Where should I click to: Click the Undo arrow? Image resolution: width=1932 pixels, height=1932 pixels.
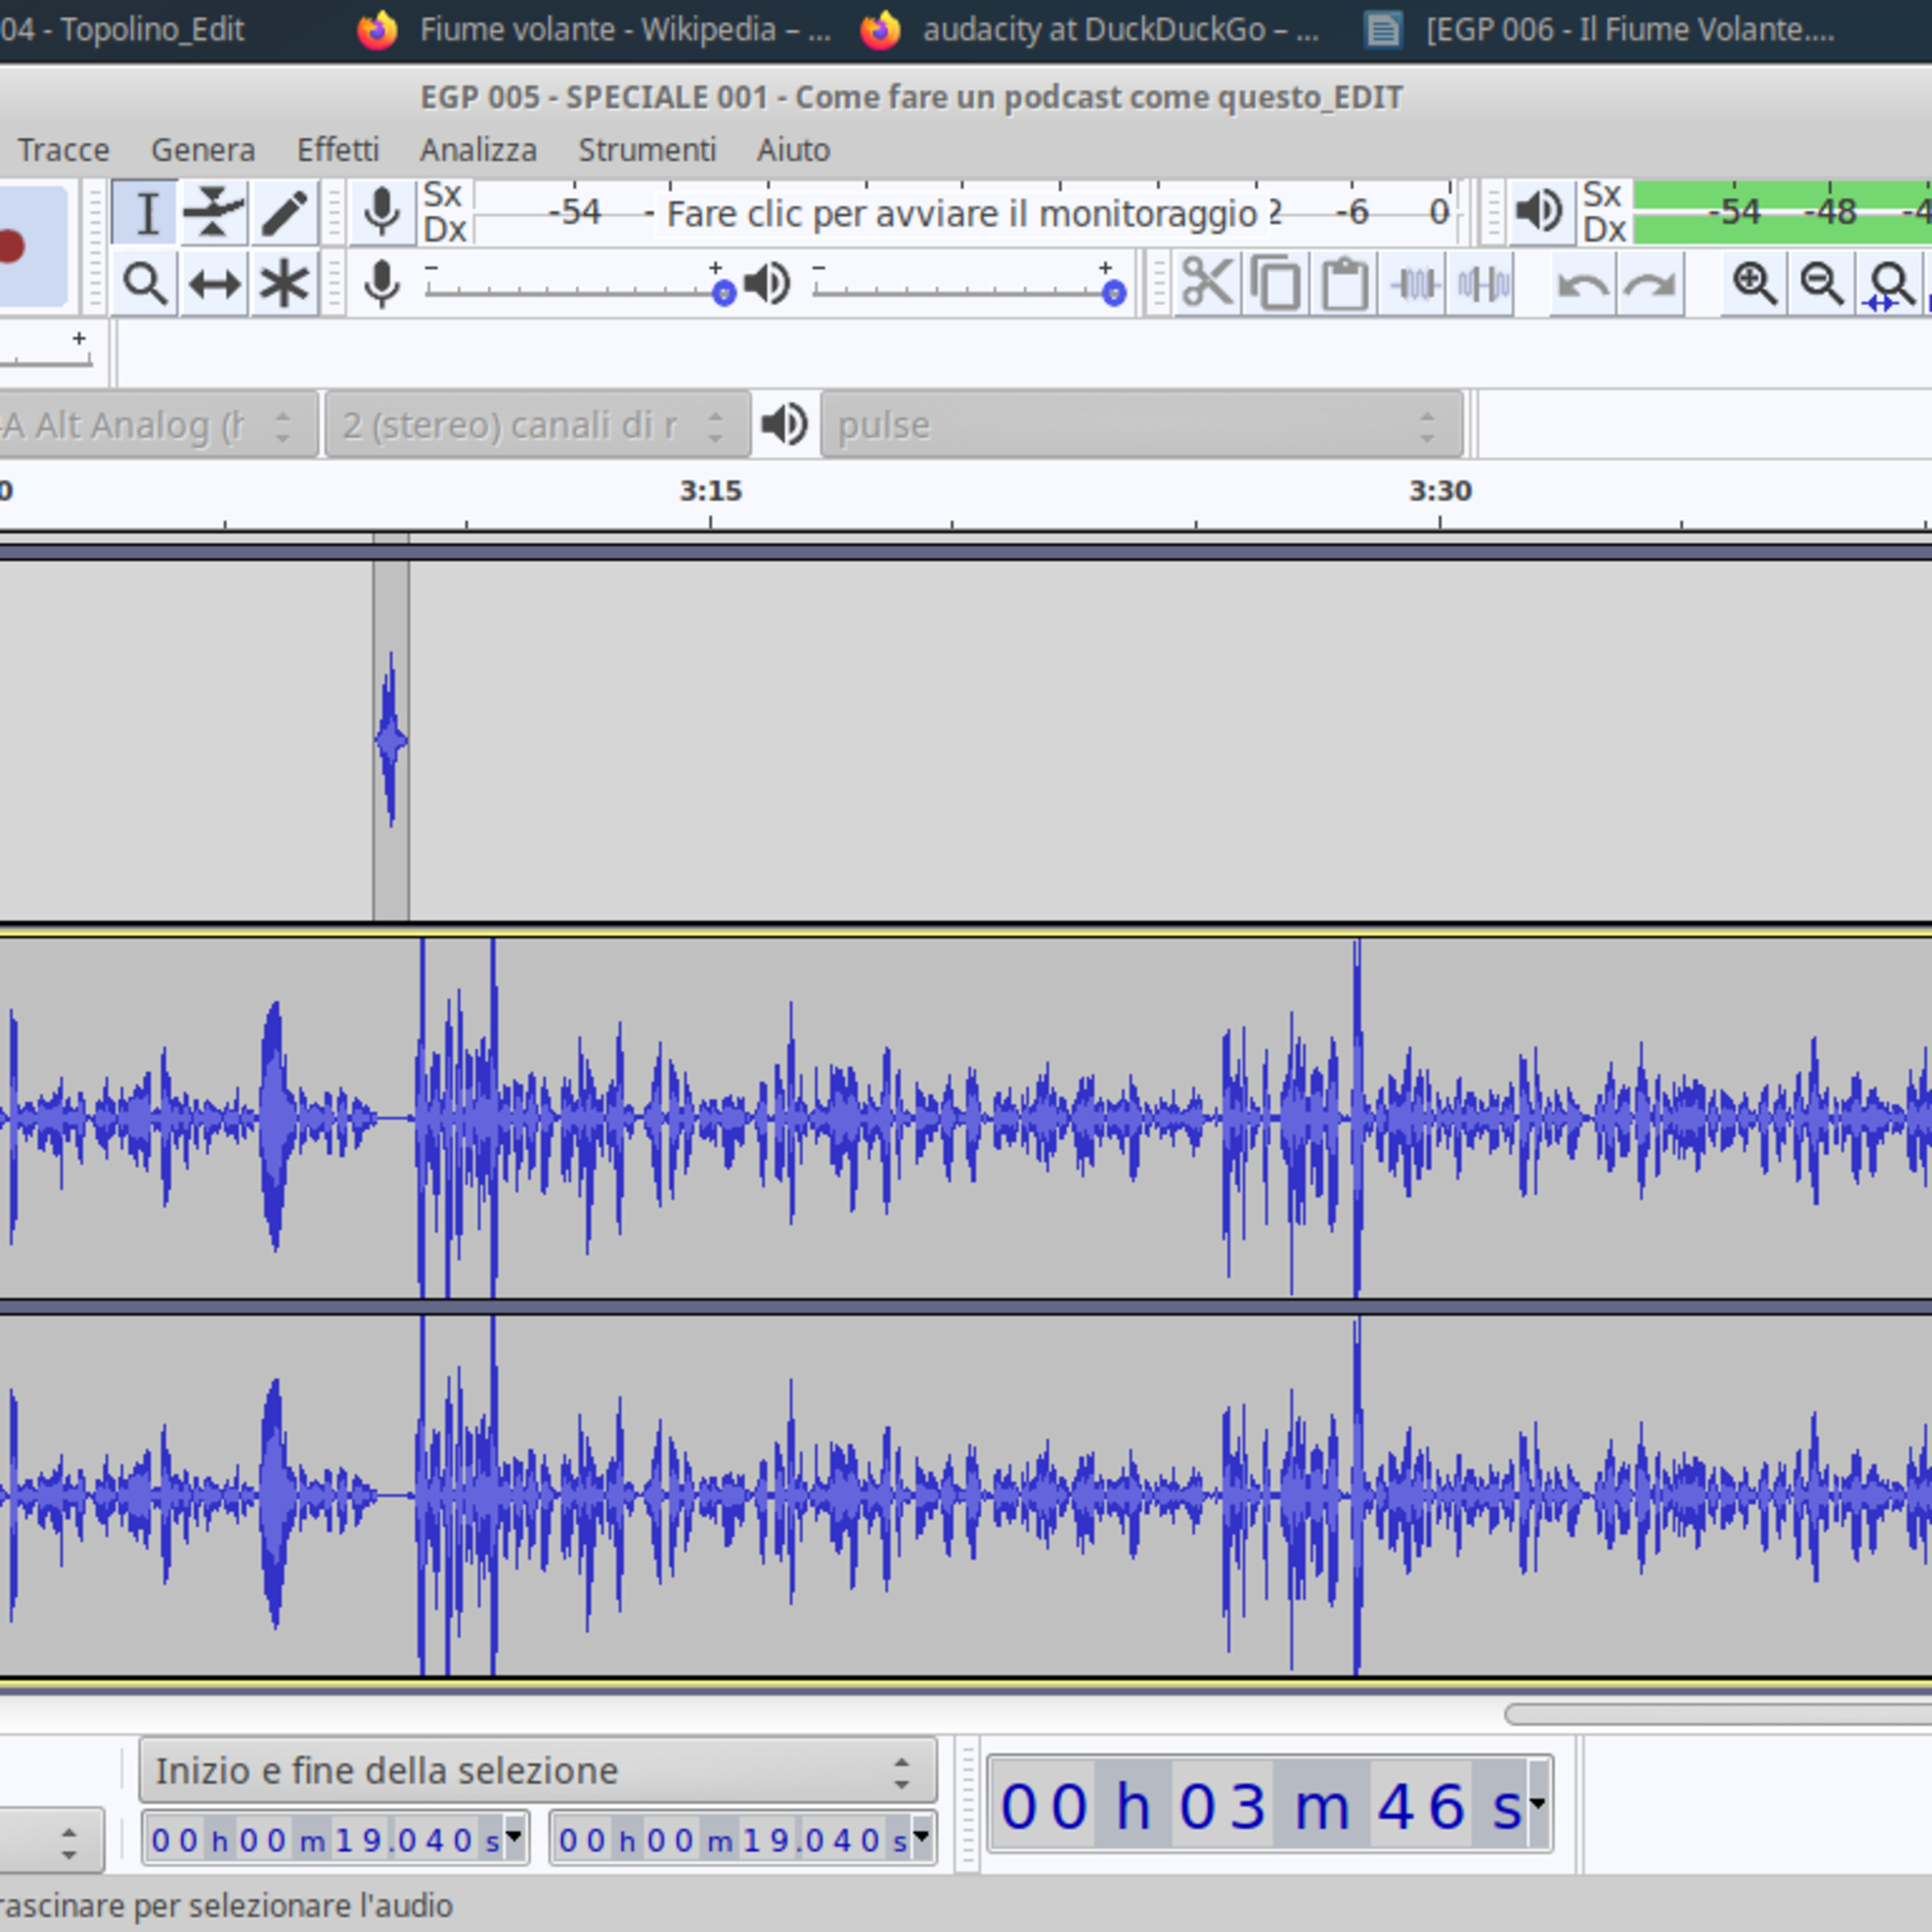[1583, 284]
